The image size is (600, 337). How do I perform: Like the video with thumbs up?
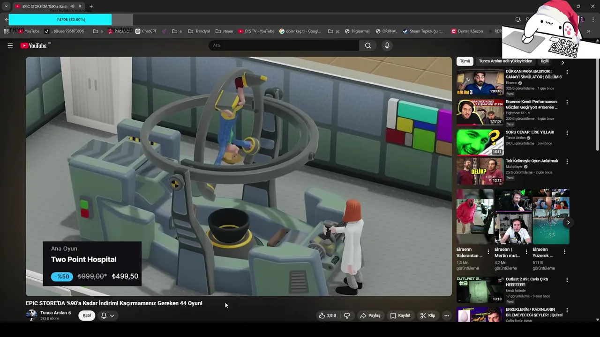point(328,315)
